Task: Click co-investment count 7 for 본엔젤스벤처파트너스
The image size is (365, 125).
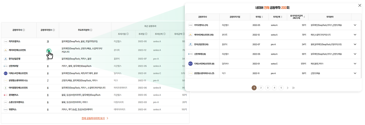Action: tap(48, 81)
